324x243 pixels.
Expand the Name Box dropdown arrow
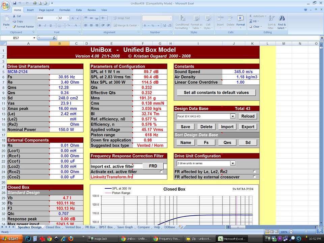(x=34, y=38)
